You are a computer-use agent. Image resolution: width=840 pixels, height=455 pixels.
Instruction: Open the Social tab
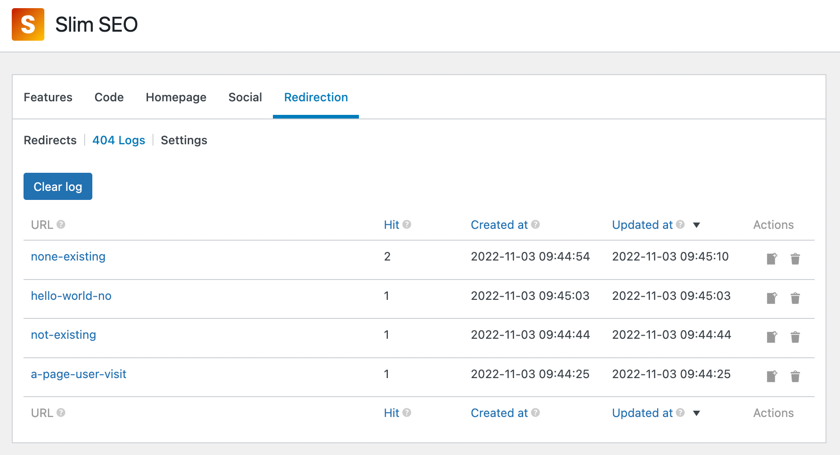tap(245, 97)
